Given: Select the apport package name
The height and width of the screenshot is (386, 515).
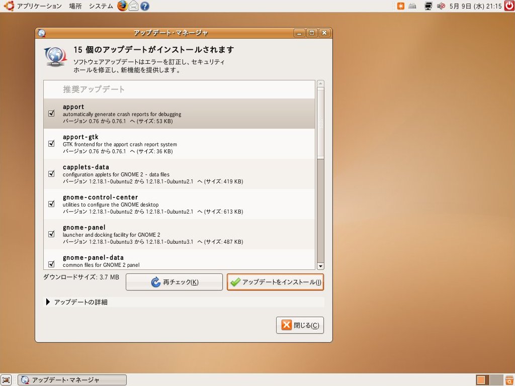Looking at the screenshot, I should [73, 107].
